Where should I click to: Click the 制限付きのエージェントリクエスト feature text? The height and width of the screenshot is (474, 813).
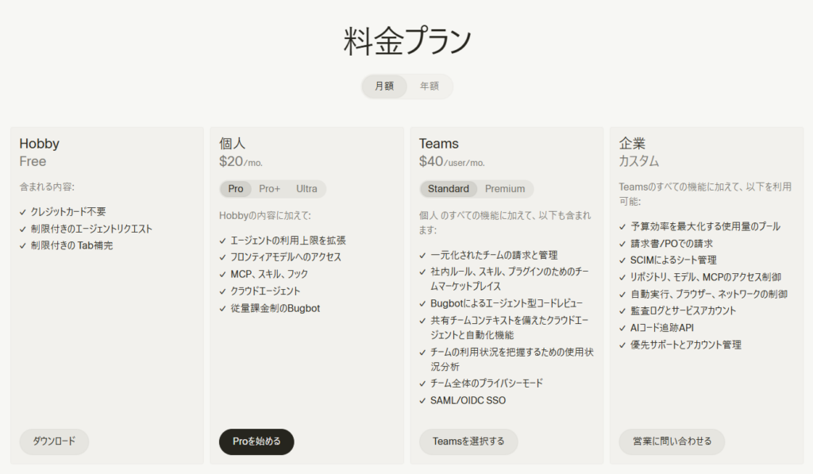coord(91,229)
